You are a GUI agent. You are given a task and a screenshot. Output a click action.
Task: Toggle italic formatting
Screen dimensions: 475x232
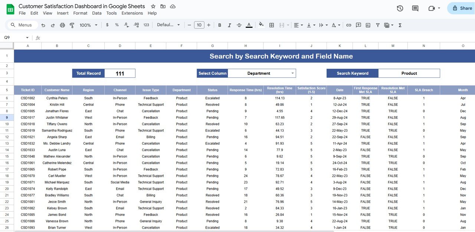[229, 25]
